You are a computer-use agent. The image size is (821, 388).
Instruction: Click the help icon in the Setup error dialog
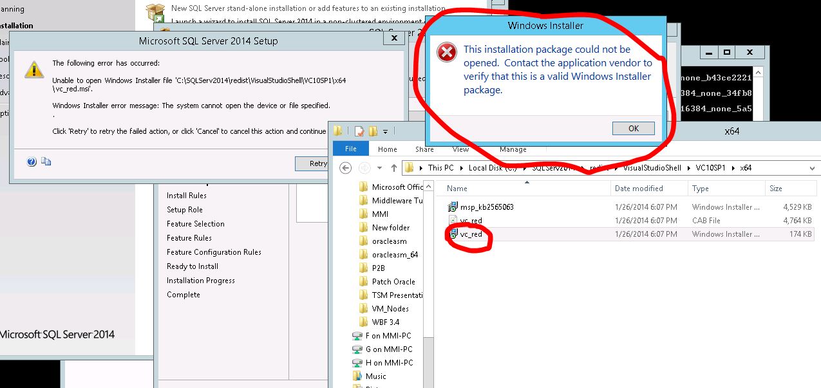[x=32, y=162]
